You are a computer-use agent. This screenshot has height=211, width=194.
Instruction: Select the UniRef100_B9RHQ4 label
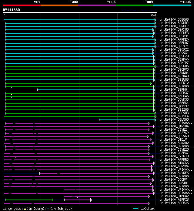tap(174, 89)
